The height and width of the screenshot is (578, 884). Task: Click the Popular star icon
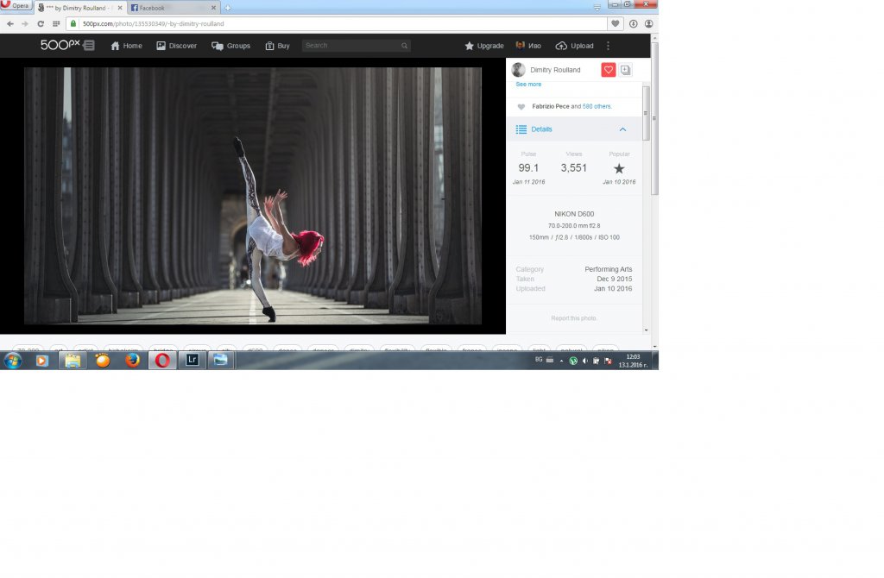coord(619,168)
